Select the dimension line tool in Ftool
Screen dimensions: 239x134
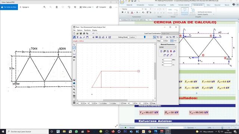pos(74,54)
